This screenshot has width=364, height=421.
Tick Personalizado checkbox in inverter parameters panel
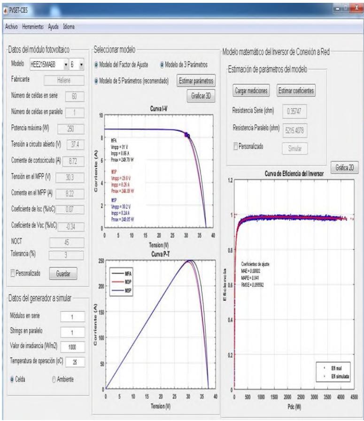(235, 146)
